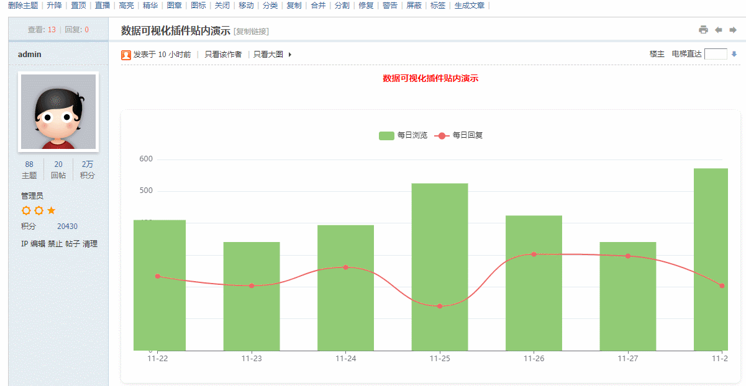Click the blue down-arrow next to 电梯直达
Image resolution: width=746 pixels, height=386 pixels.
pyautogui.click(x=734, y=55)
